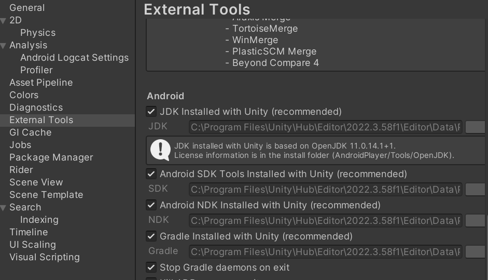
Task: Click the browse button beside Gradle path
Action: pyautogui.click(x=475, y=252)
